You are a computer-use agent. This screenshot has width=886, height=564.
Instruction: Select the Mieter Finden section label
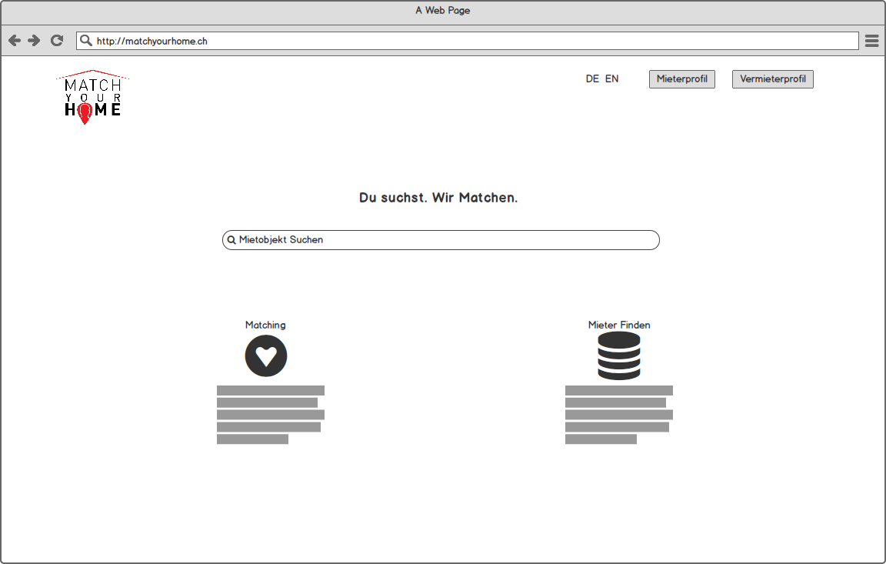[618, 325]
